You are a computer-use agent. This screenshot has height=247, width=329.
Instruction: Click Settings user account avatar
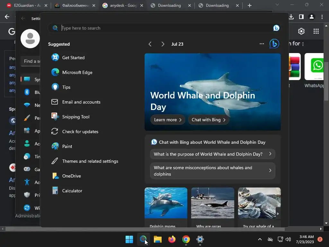click(30, 39)
